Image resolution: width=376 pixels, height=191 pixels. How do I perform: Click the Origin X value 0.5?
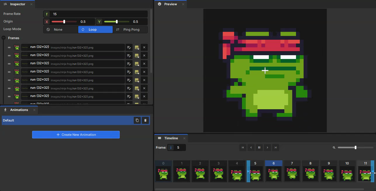83,22
